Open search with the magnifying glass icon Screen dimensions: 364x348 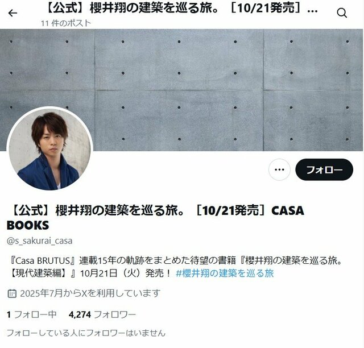342,13
